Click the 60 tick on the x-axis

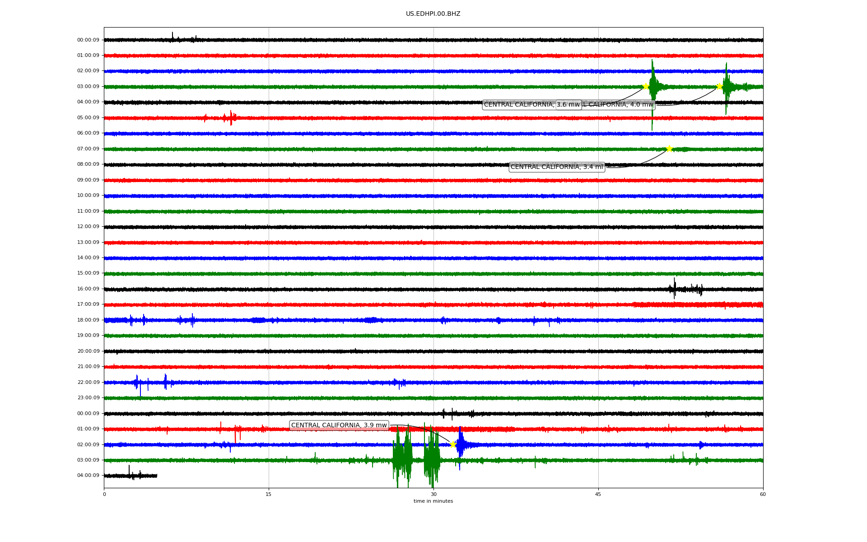763,495
